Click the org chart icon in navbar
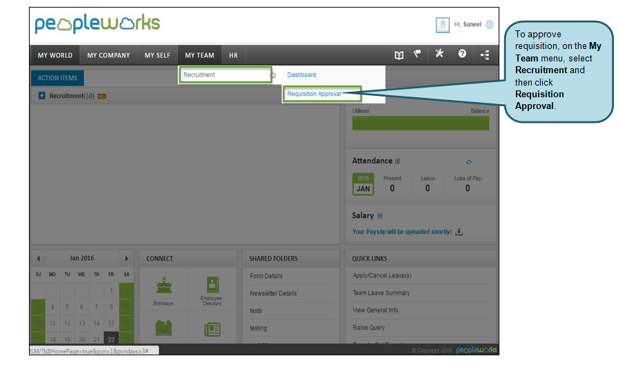Image resolution: width=618 pixels, height=367 pixels. 485,54
